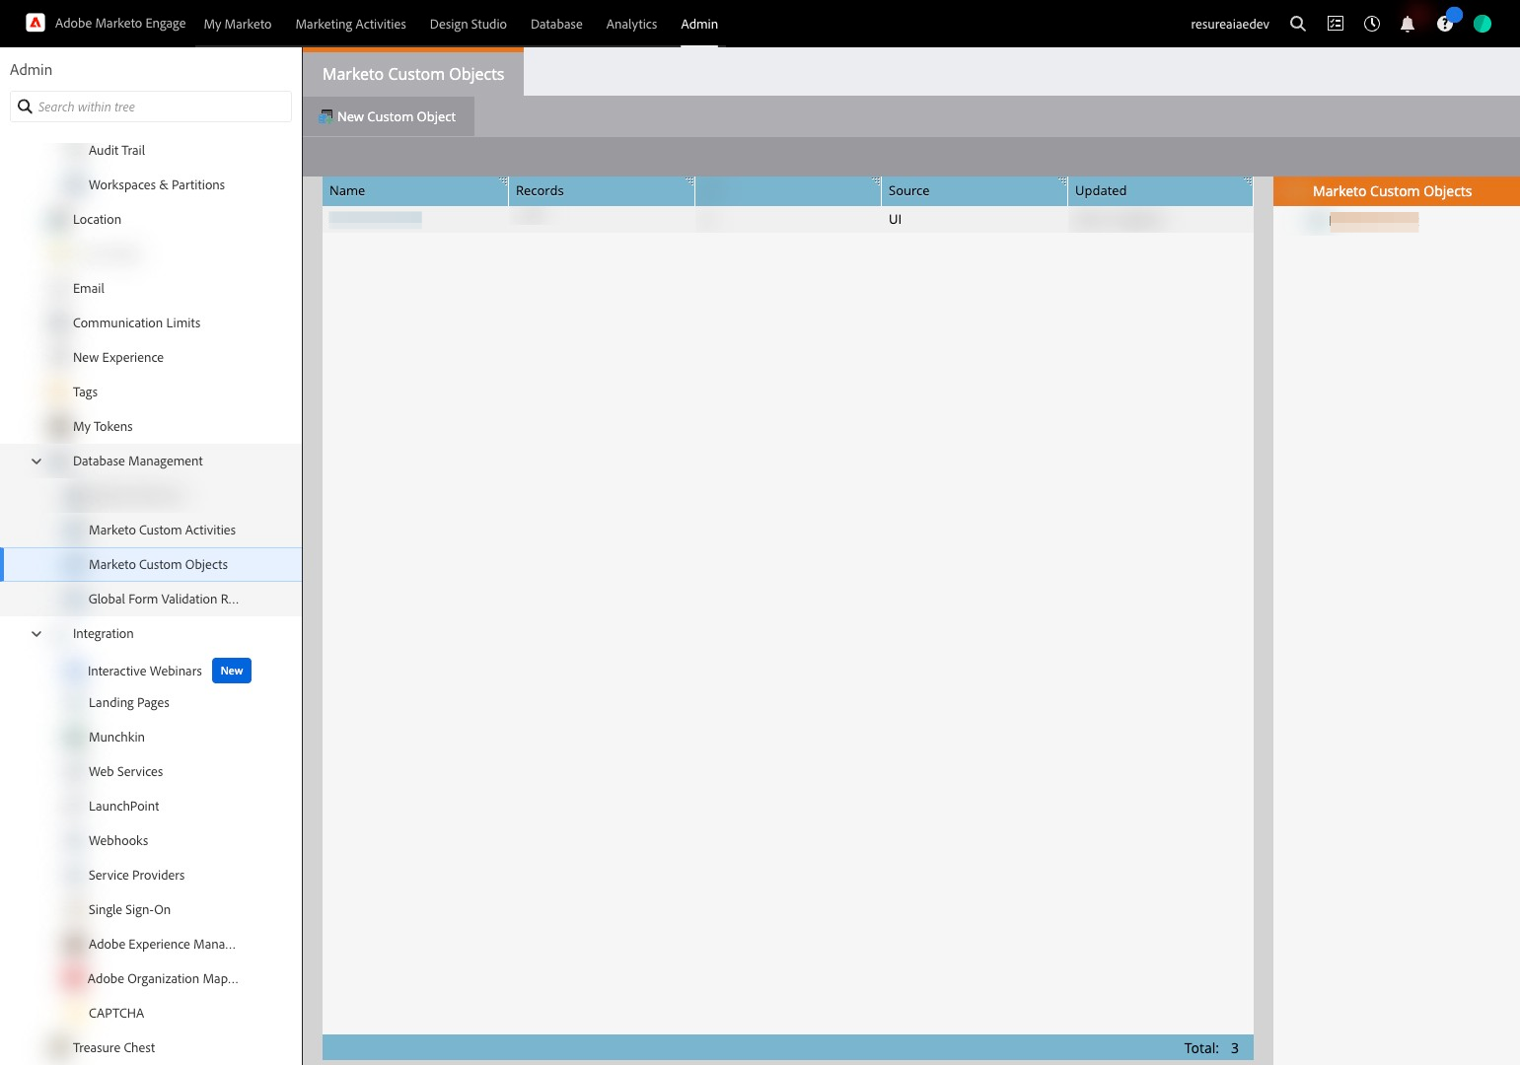
Task: Select the Marketo Custom Objects tab
Action: pyautogui.click(x=413, y=74)
